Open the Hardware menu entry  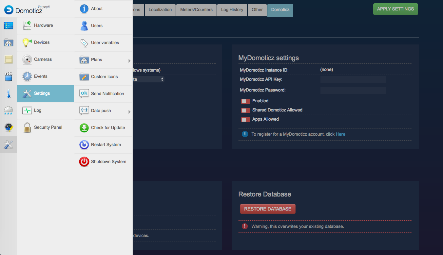45,25
